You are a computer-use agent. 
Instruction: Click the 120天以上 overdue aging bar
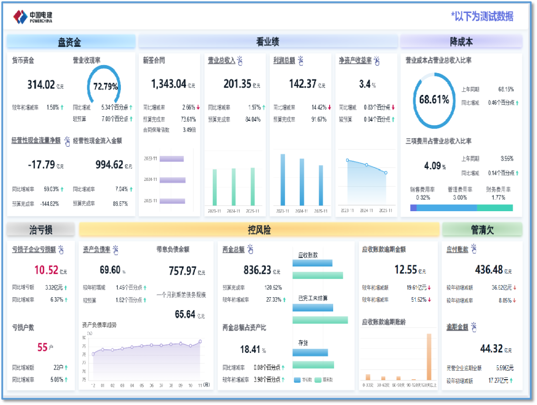click(x=429, y=356)
